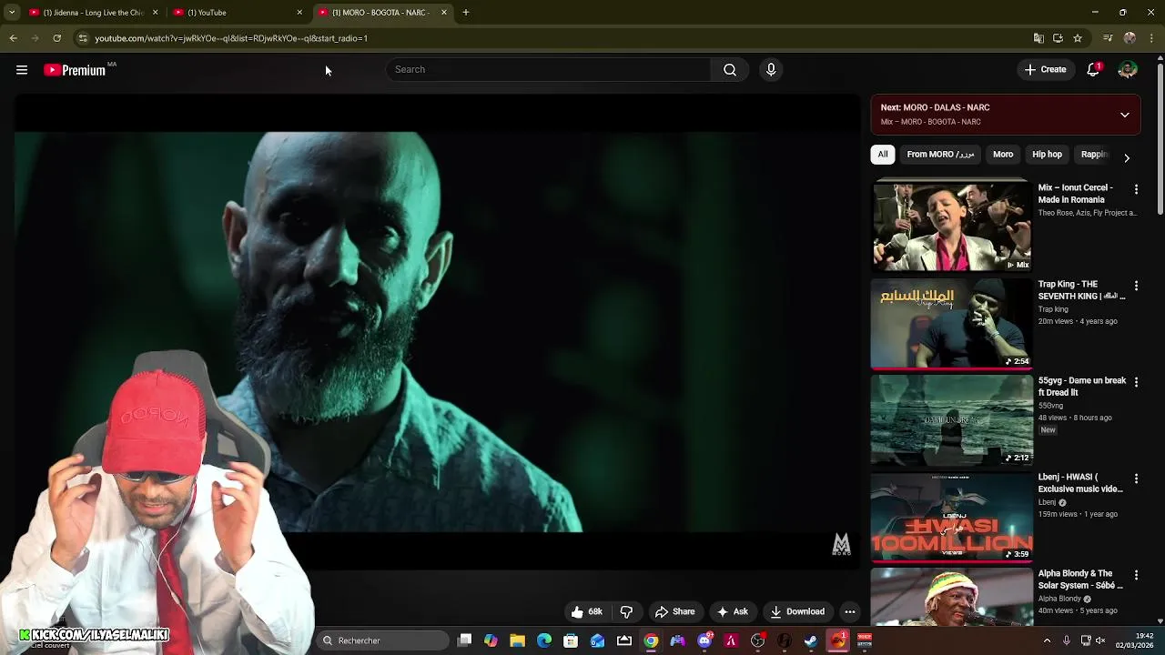The image size is (1165, 655).
Task: Open the YouTube guide hamburger menu
Action: [x=22, y=70]
